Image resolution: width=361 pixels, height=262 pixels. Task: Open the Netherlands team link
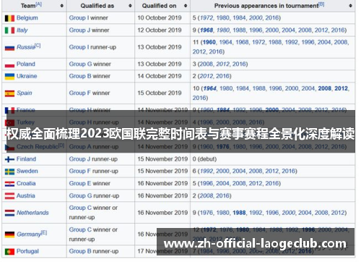pyautogui.click(x=32, y=213)
